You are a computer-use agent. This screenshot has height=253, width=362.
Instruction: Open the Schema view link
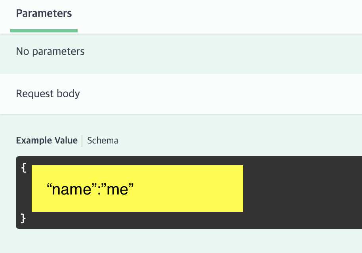[103, 140]
